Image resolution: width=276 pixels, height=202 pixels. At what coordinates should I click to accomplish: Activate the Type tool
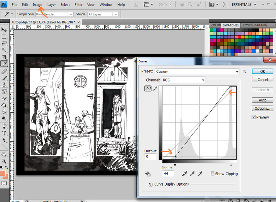click(4, 133)
